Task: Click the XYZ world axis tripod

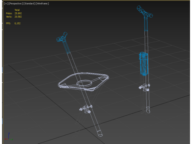Action: point(8,136)
